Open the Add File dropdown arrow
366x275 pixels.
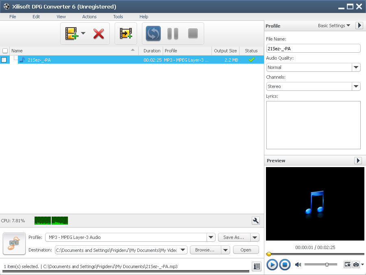click(83, 33)
